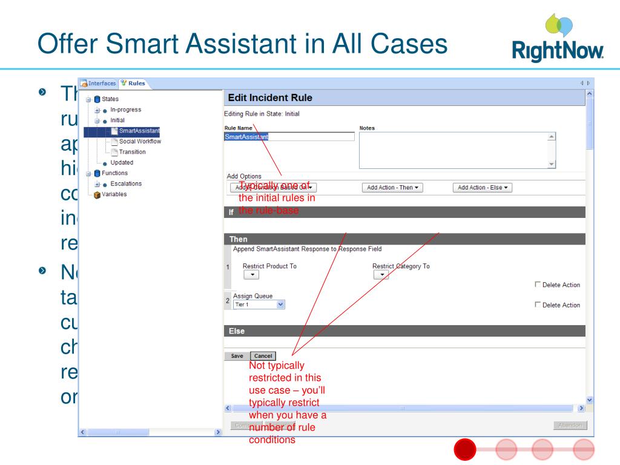Click the Else section header

coord(404,331)
